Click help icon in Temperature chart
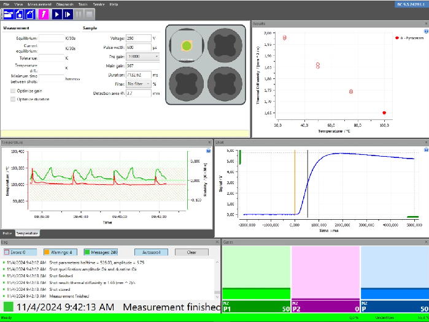Image resolution: width=429 pixels, height=322 pixels. point(208,151)
